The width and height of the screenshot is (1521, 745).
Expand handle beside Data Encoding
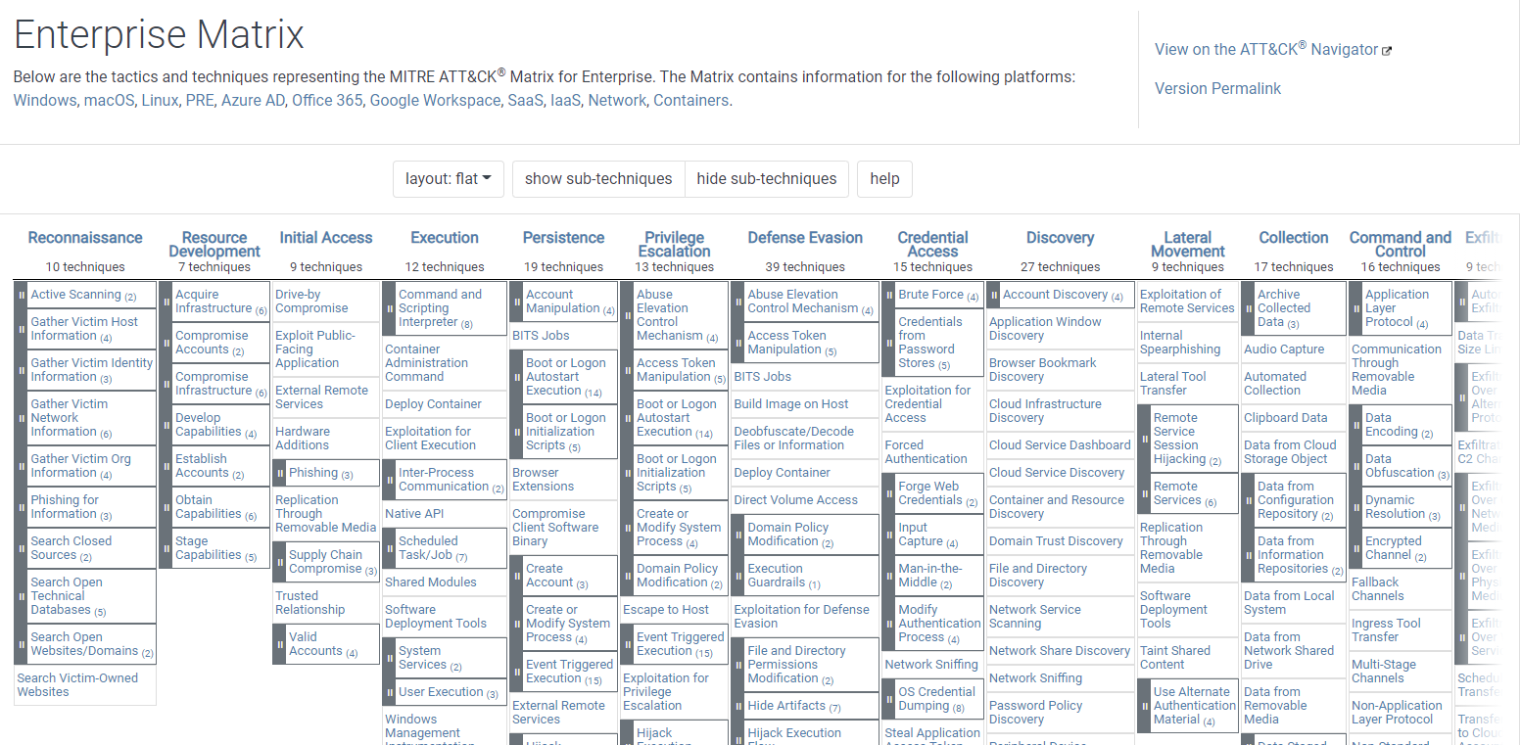[x=1355, y=425]
